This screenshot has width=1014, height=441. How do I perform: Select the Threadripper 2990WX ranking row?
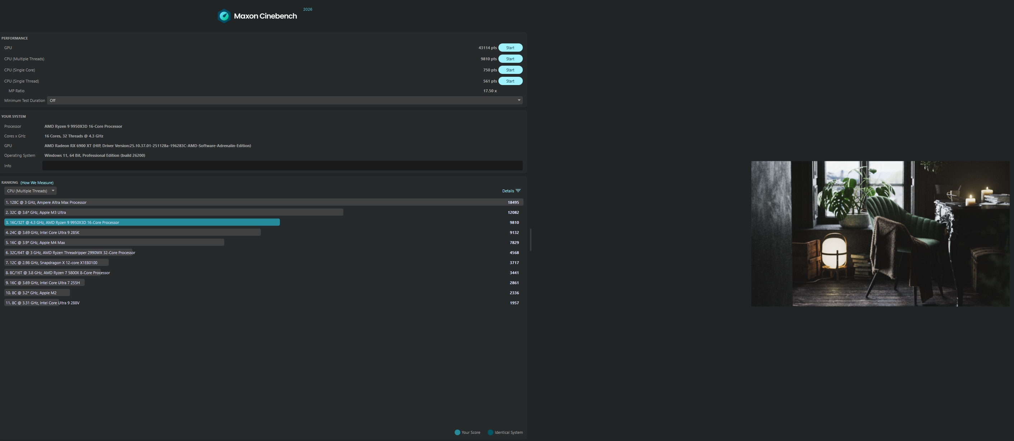point(70,253)
